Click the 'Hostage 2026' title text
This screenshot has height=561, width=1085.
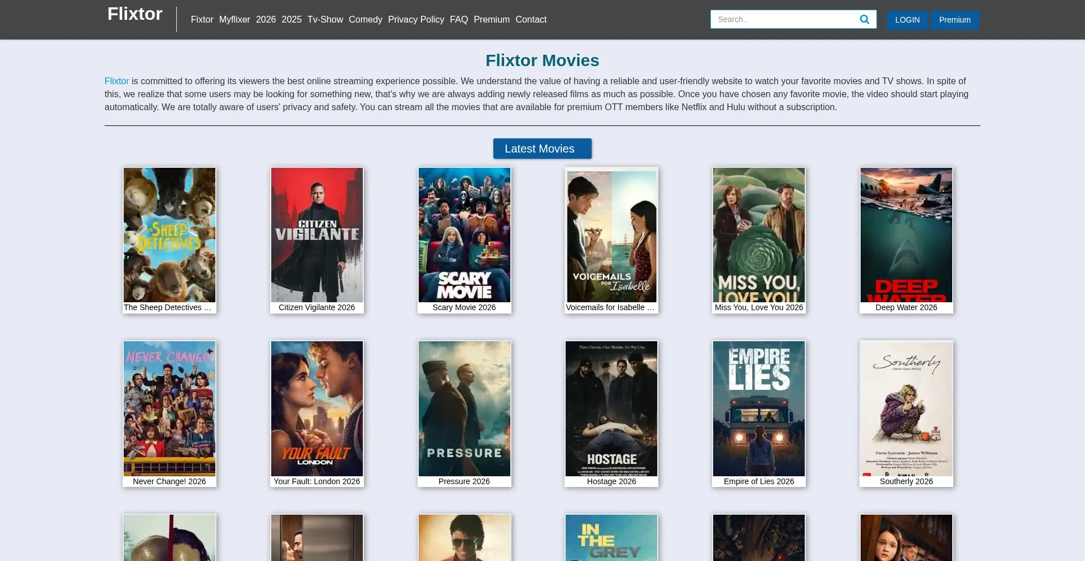coord(611,481)
